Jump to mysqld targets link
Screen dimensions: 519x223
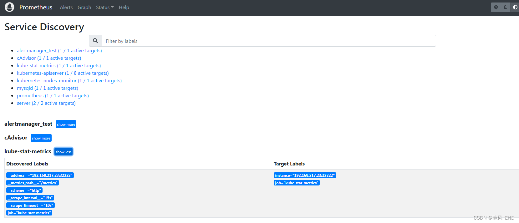(48, 88)
